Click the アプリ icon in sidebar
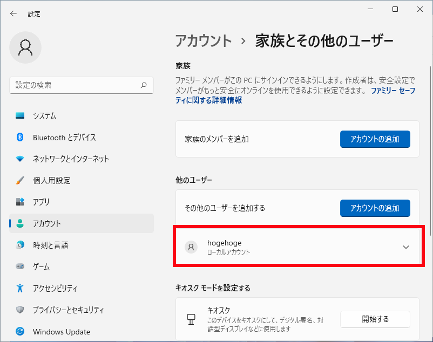Image resolution: width=433 pixels, height=342 pixels. 20,202
